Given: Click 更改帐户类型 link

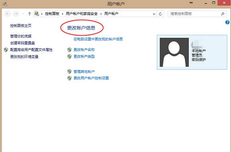Looking at the screenshot, I should (84, 57).
